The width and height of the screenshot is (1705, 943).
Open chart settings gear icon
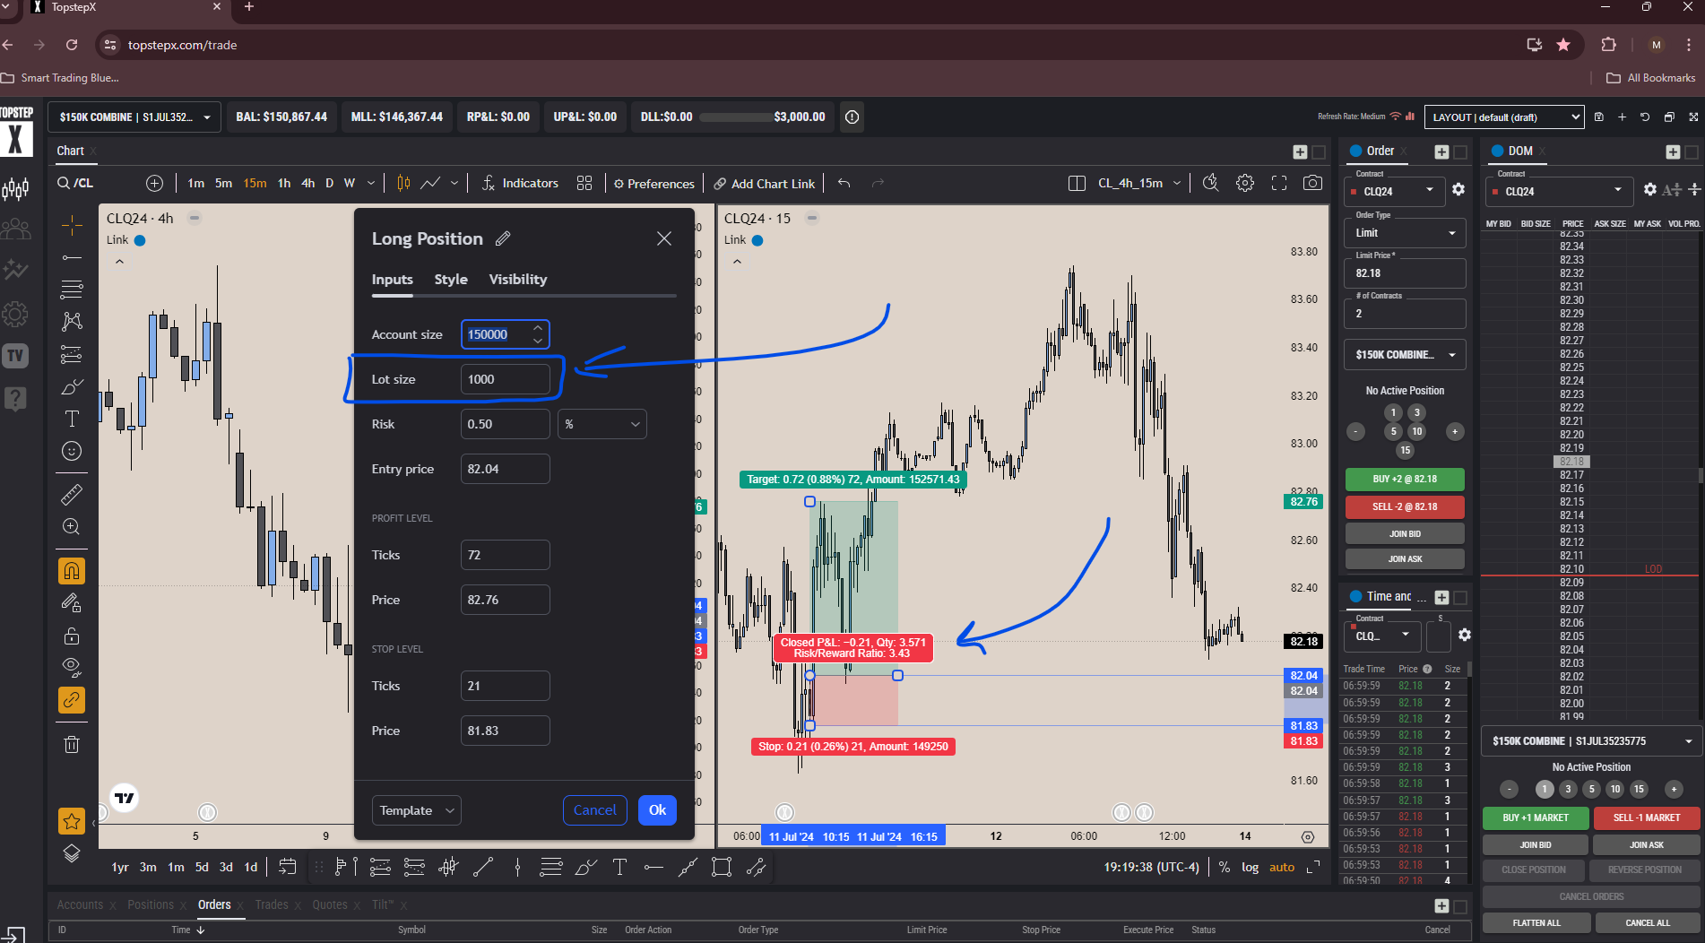(x=1245, y=183)
